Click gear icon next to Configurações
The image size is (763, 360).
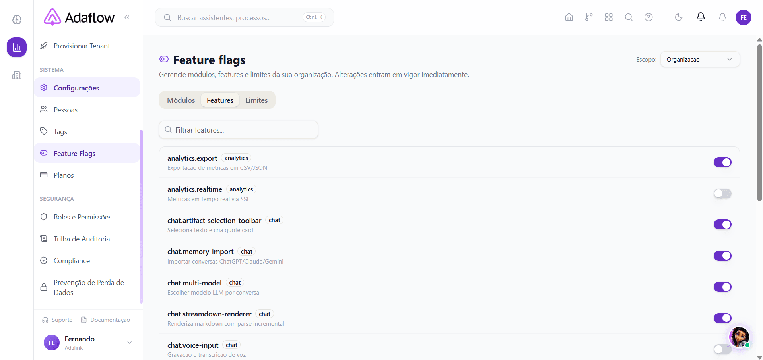click(44, 87)
